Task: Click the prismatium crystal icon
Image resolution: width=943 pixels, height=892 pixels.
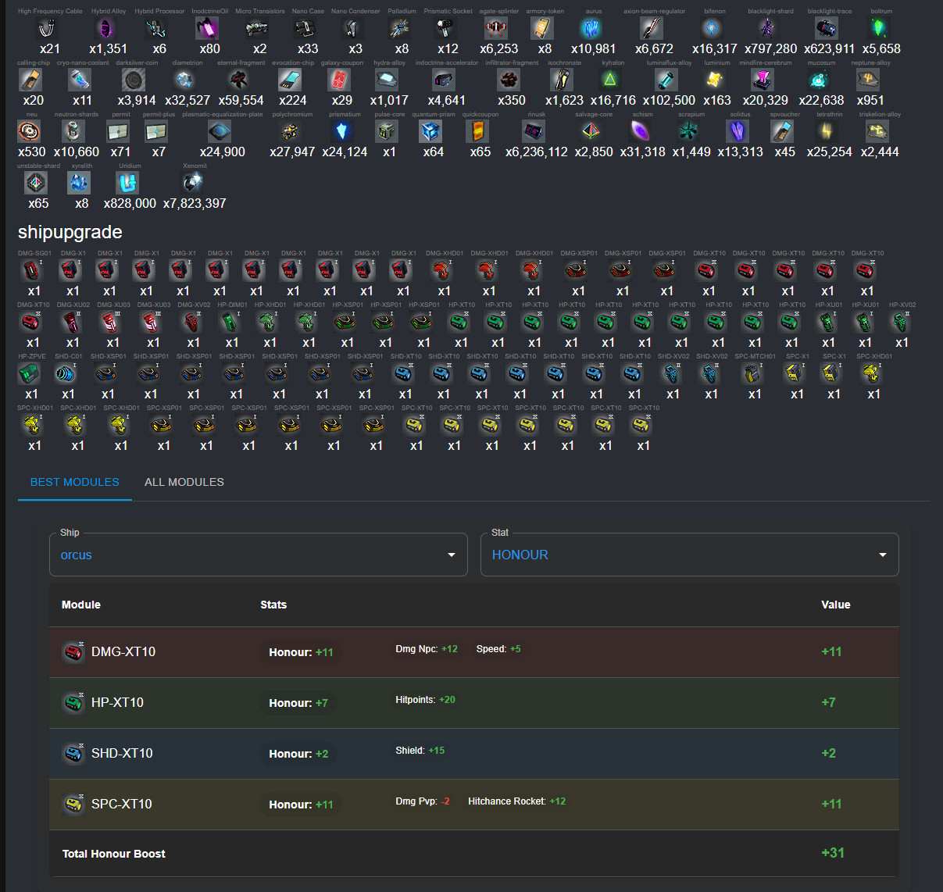Action: (x=341, y=131)
